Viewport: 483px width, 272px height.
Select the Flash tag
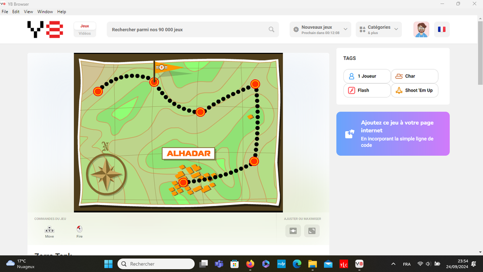click(367, 90)
